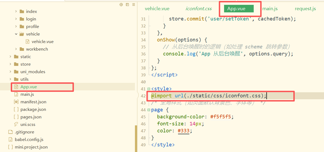Expand the profile folder chevron

click(x=16, y=26)
